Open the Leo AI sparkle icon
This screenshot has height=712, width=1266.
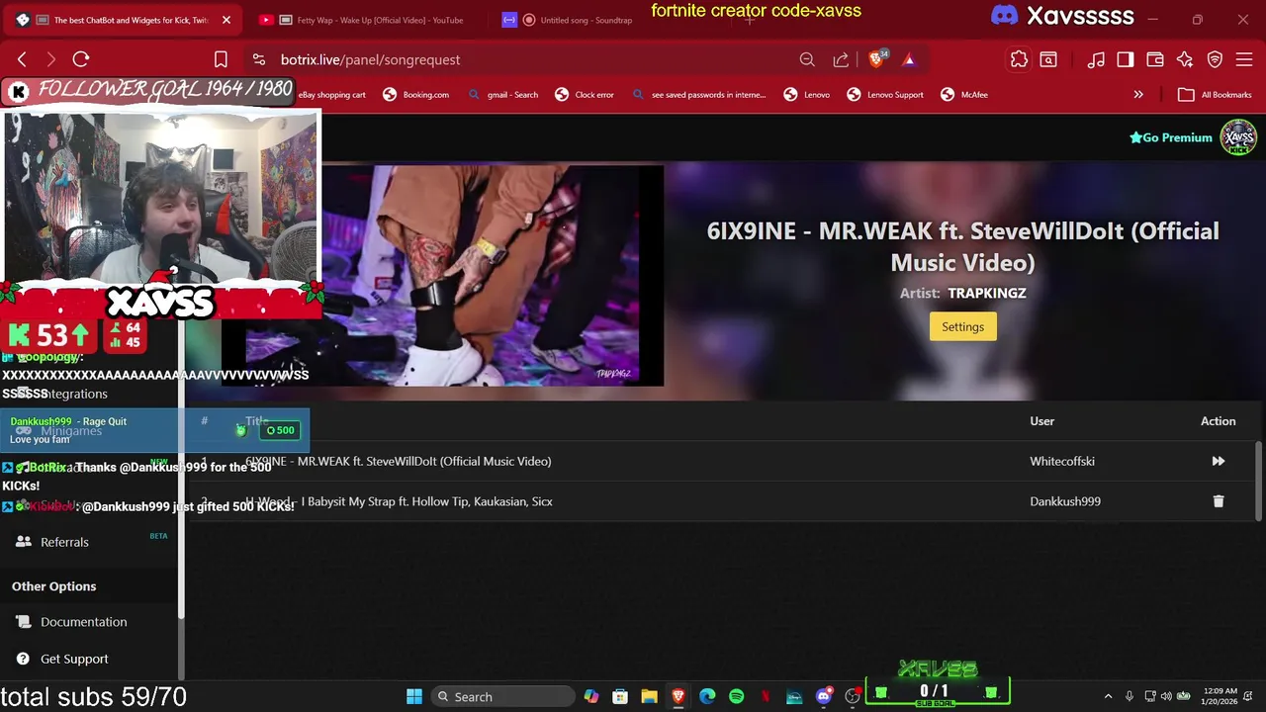(1185, 59)
